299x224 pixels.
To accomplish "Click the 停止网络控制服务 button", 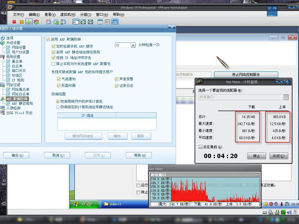I will pos(246,75).
